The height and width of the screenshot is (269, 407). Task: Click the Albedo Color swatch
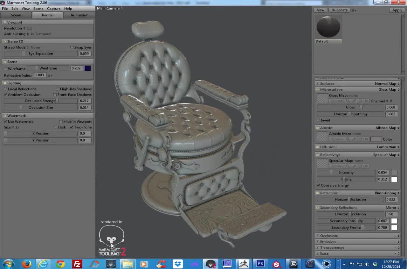click(376, 139)
